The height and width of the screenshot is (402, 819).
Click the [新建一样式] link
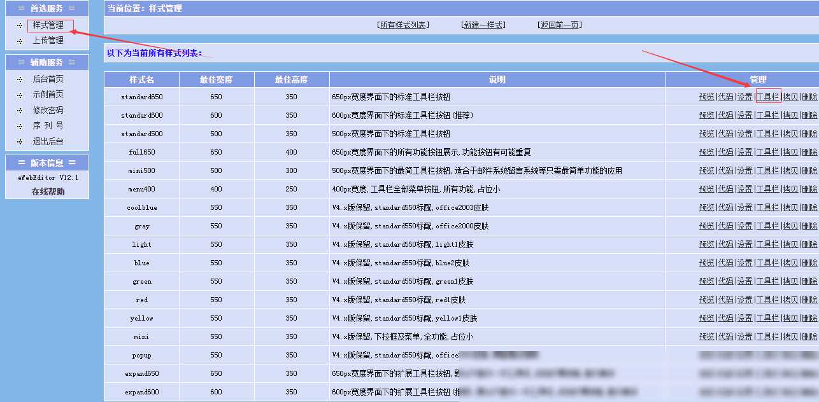483,25
